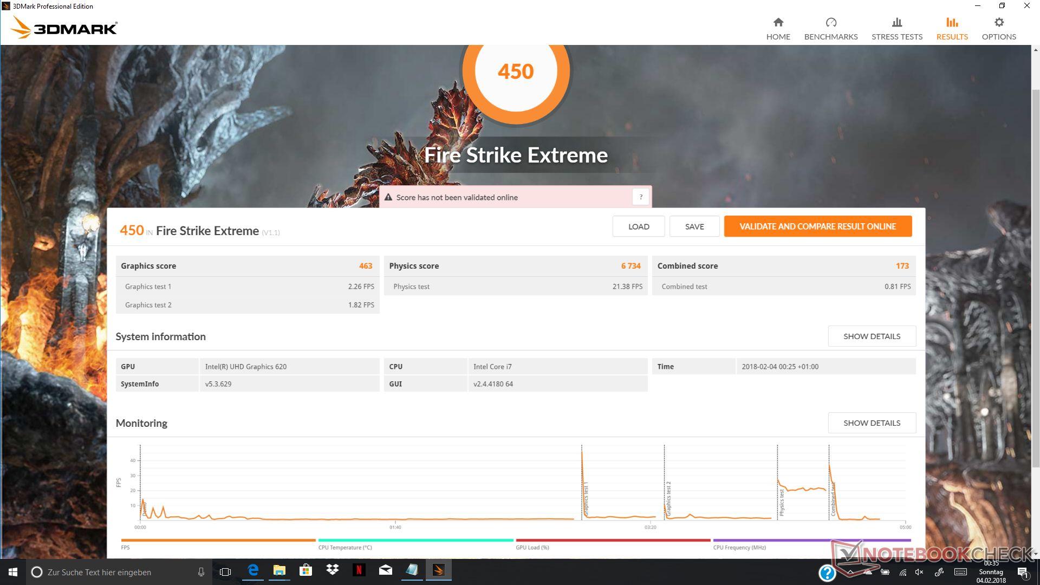Open the Home section icon

coord(778,22)
